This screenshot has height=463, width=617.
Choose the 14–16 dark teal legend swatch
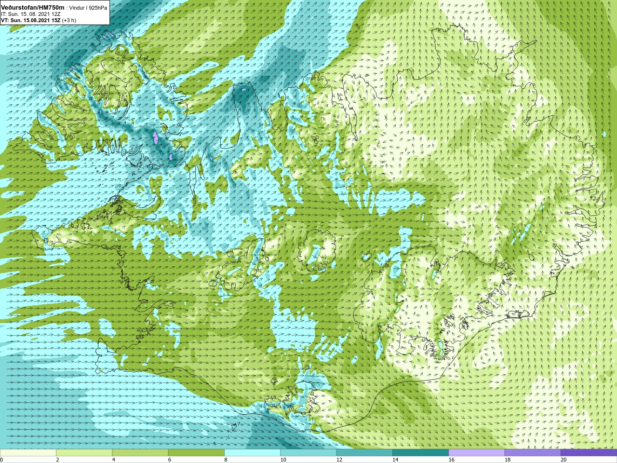pos(421,453)
